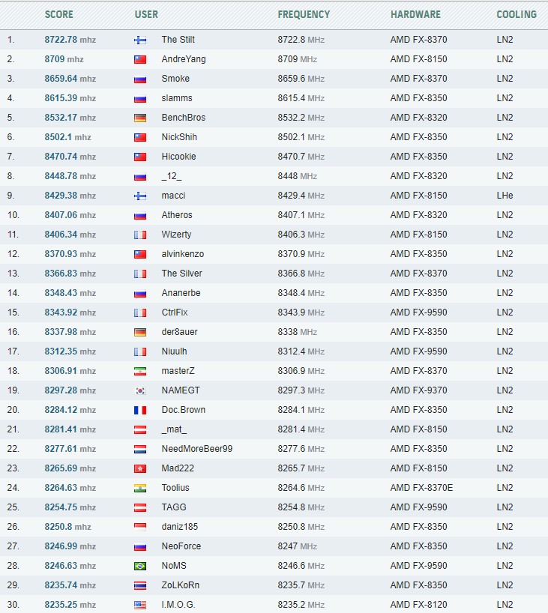Open the 8337.98 mhz score entry
Image resolution: width=548 pixels, height=613 pixels.
70,332
